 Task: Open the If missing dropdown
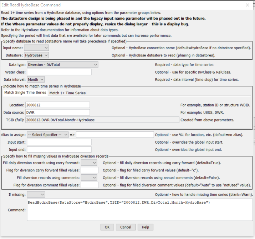pyautogui.click(x=36, y=194)
